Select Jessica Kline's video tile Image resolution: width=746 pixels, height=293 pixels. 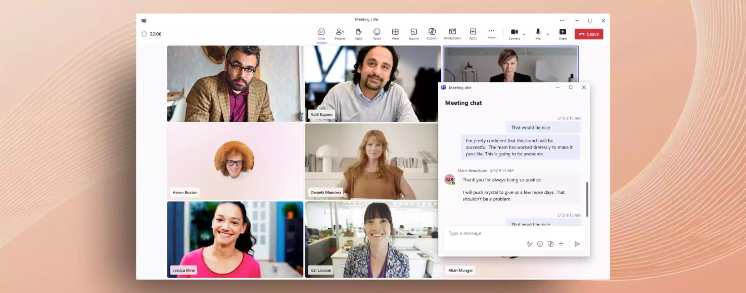coord(235,239)
